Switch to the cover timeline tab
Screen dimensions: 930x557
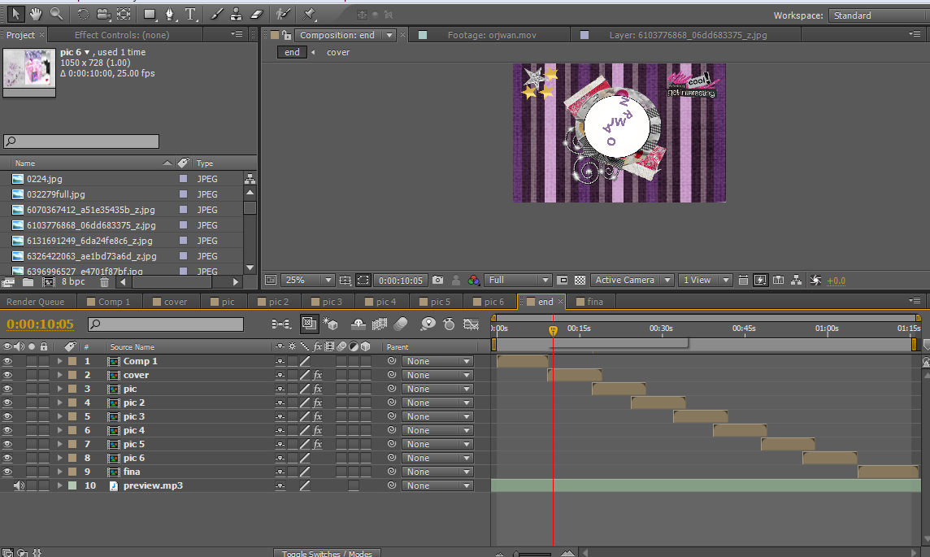[170, 302]
